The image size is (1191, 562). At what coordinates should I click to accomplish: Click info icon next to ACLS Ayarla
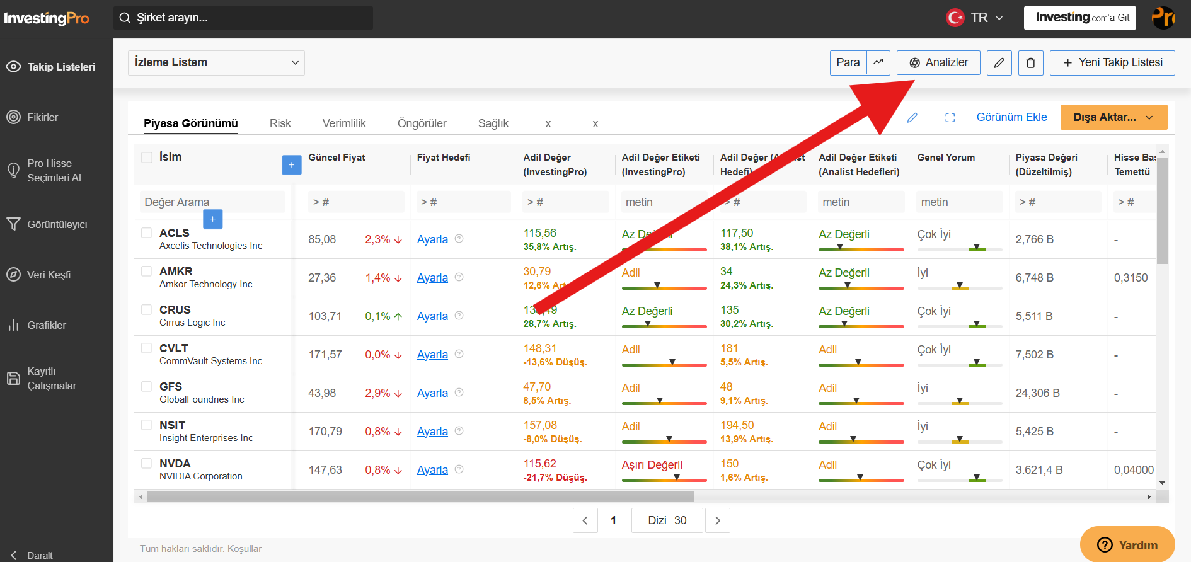coord(459,239)
